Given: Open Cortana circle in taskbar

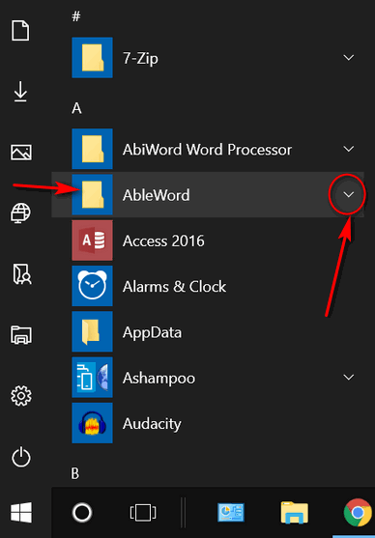Looking at the screenshot, I should pos(82,513).
